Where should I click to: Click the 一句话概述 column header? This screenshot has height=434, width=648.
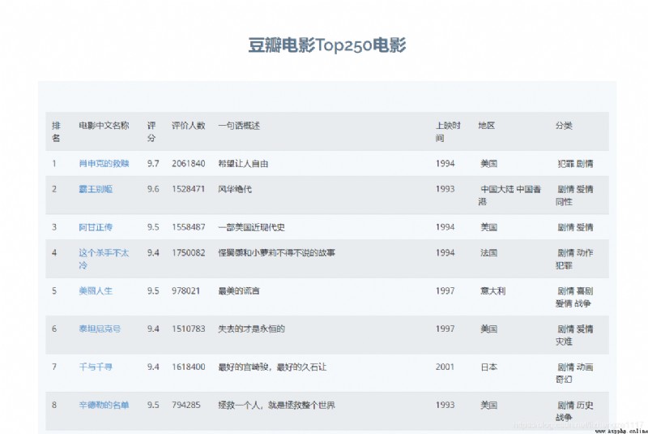[x=239, y=126]
